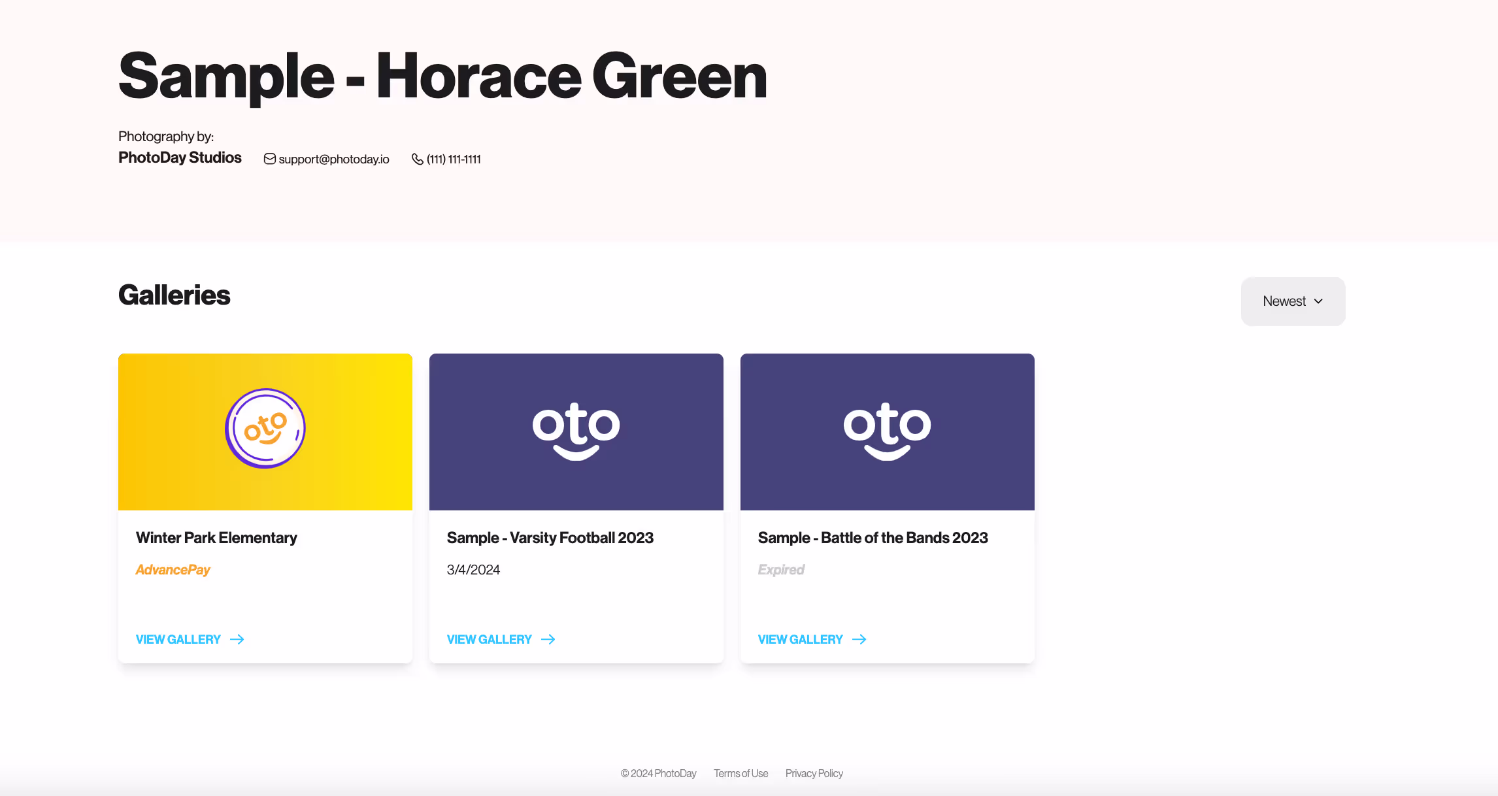Click View Gallery for Winter Park Elementary

[x=190, y=639]
